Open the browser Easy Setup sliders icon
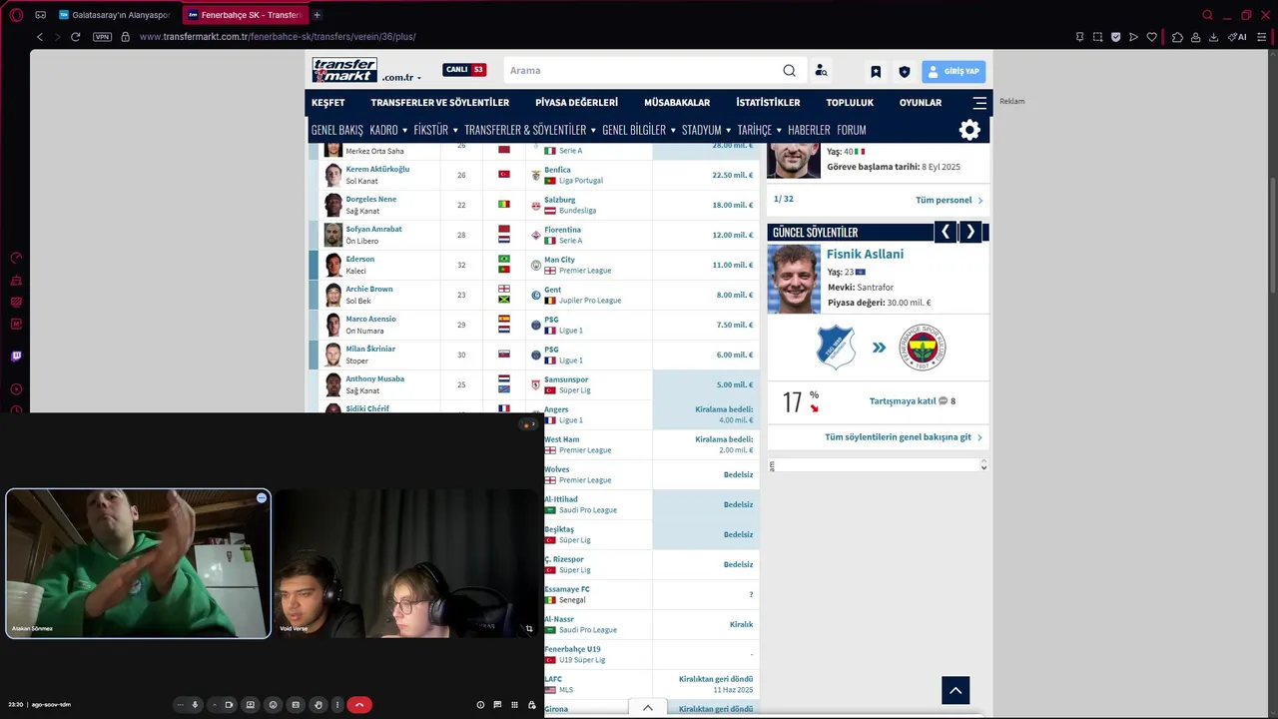This screenshot has width=1278, height=719. (x=1262, y=37)
